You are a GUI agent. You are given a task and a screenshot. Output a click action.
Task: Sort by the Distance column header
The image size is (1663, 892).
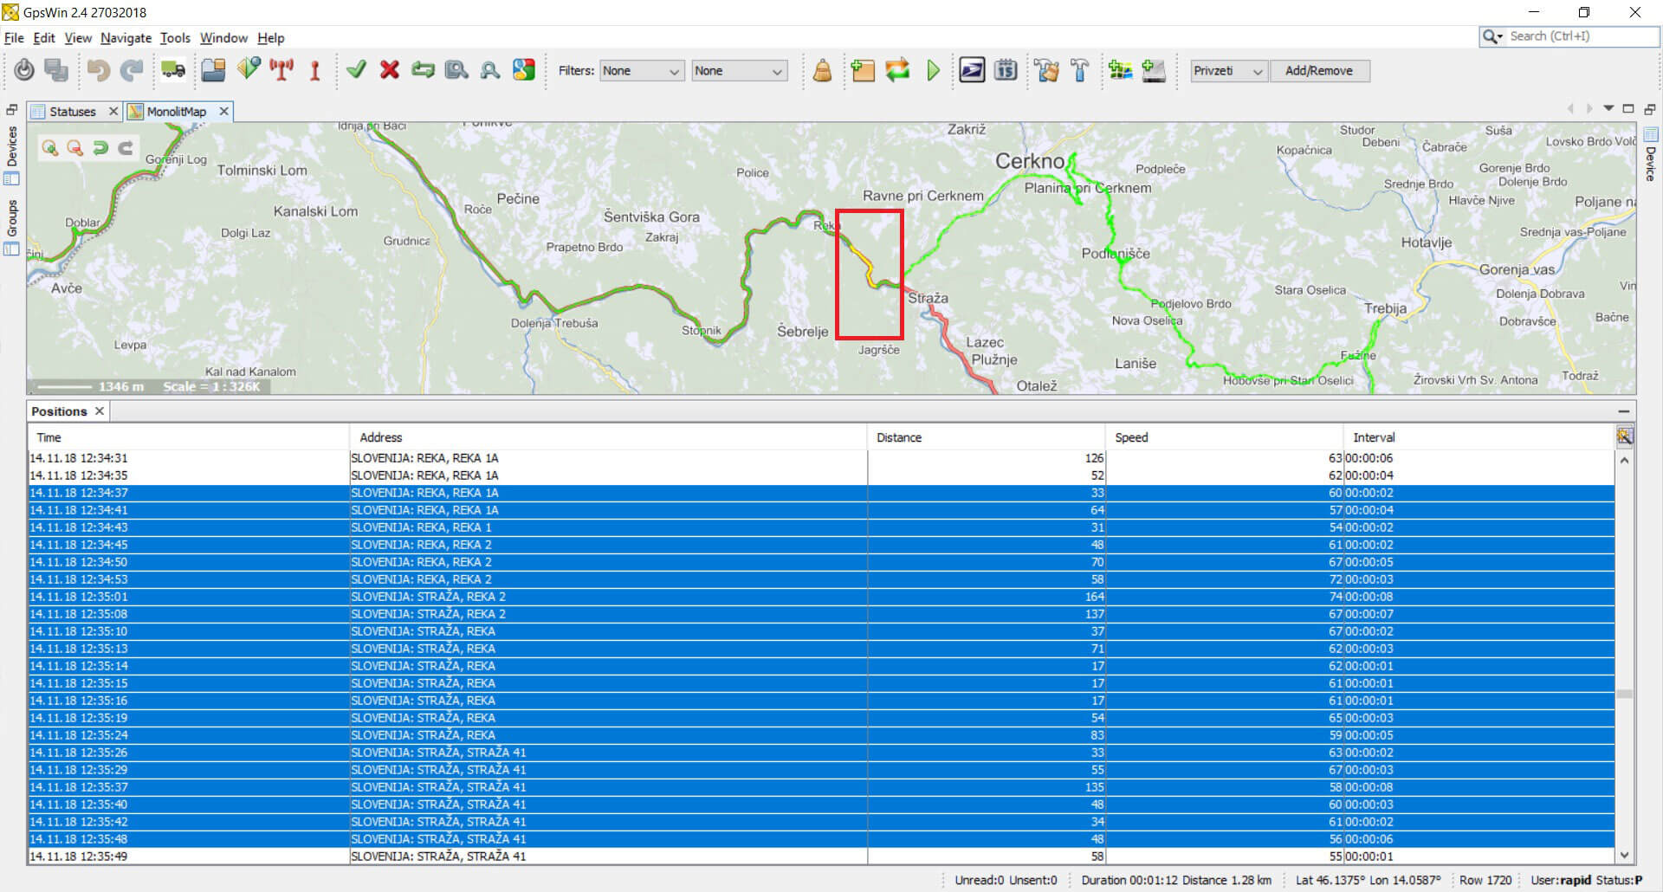pyautogui.click(x=987, y=437)
